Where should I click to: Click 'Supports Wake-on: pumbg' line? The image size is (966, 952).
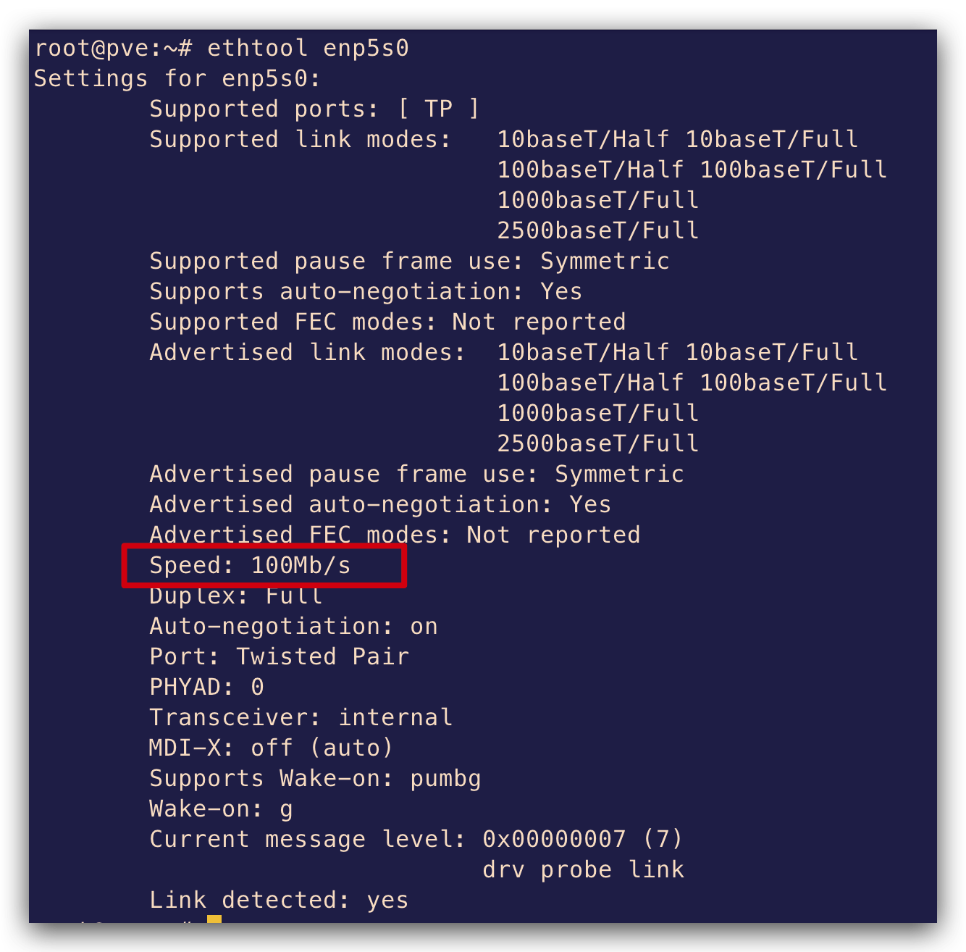[315, 778]
